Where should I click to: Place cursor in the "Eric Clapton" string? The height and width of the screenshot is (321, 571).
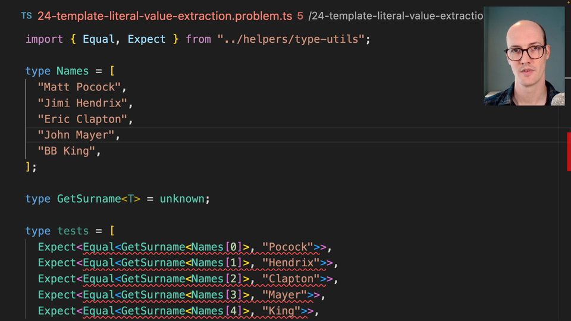(82, 119)
